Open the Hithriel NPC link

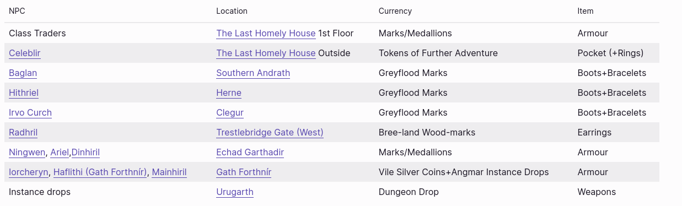tap(24, 93)
